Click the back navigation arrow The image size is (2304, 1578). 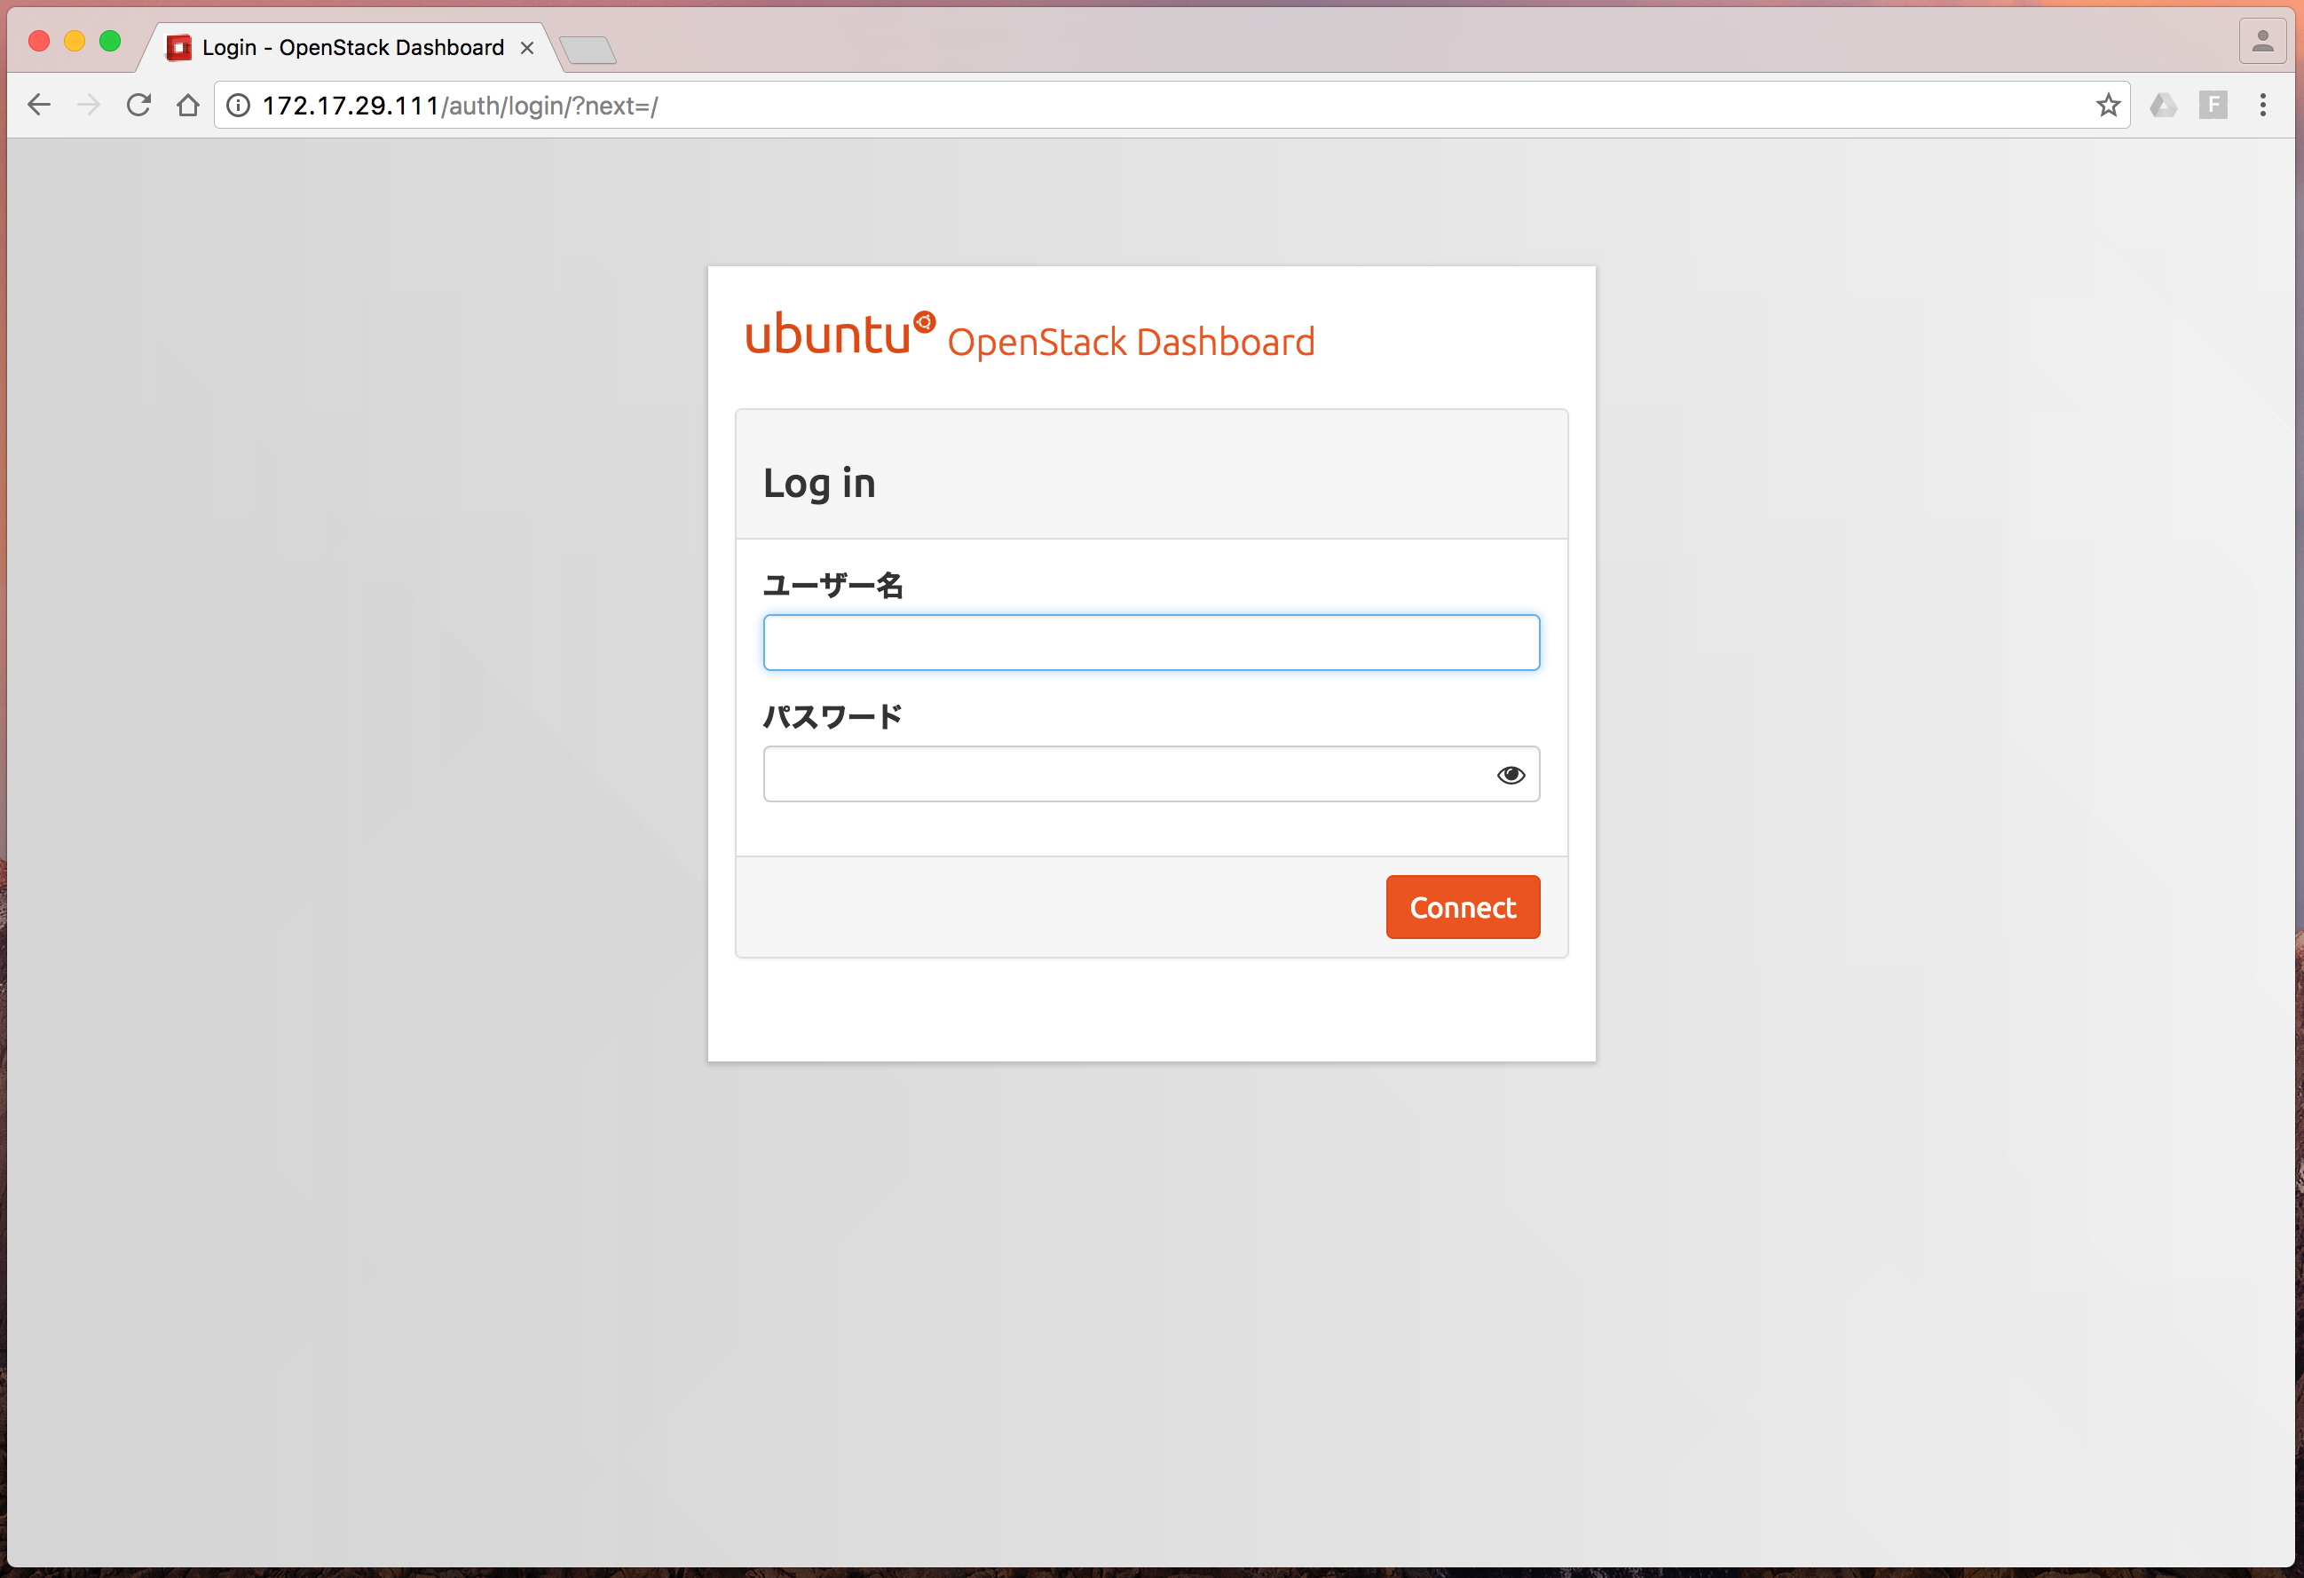pos(39,105)
